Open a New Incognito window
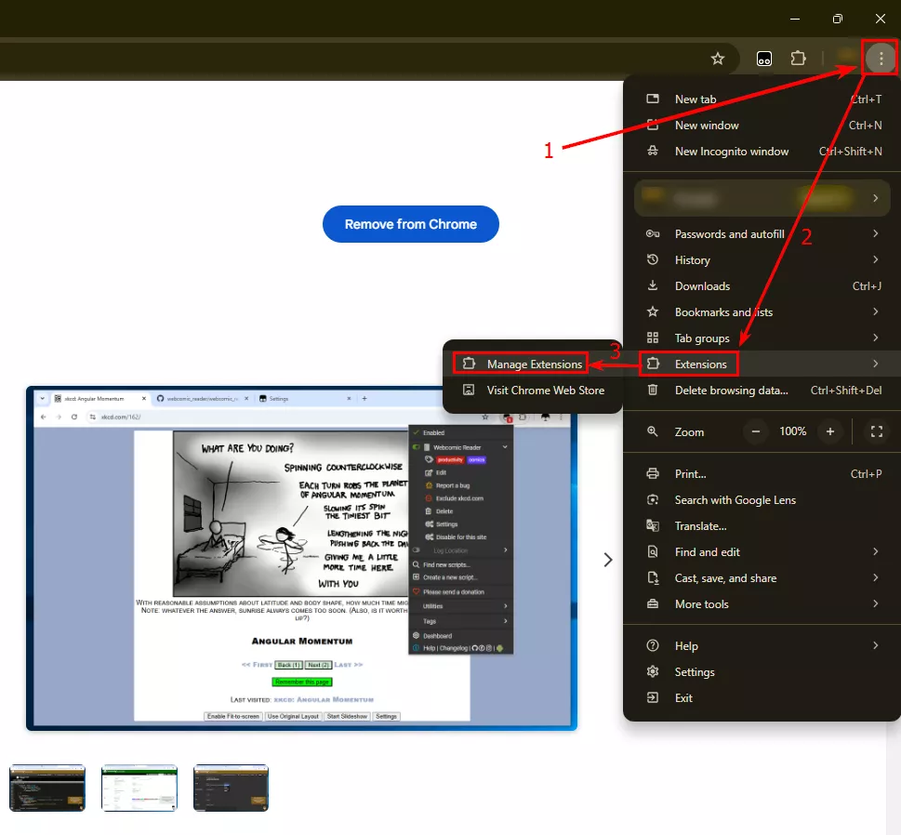 [x=762, y=152]
